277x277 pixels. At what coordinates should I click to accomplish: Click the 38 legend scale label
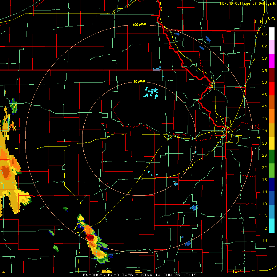tap(264, 119)
